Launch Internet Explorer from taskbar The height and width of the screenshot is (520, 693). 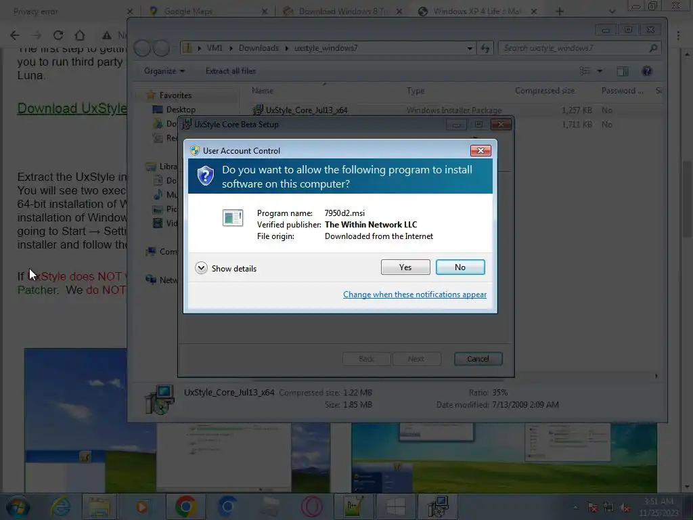[60, 506]
